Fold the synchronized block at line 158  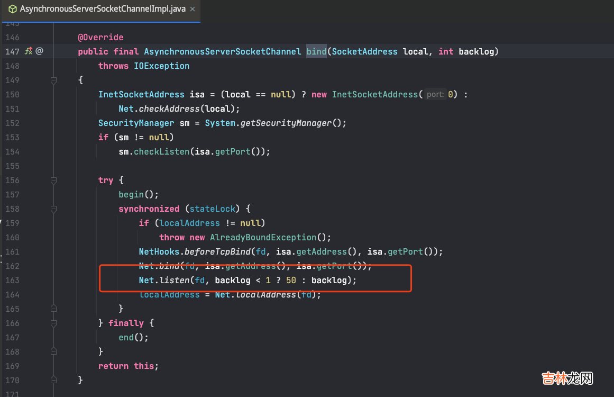tap(53, 209)
